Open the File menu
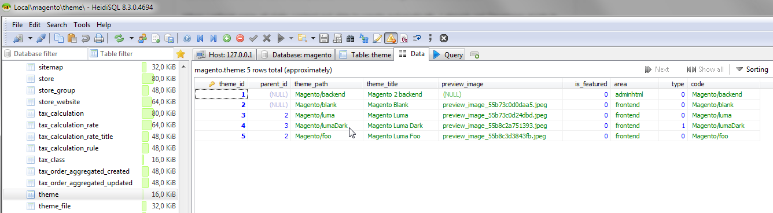773x213 pixels. coord(17,25)
